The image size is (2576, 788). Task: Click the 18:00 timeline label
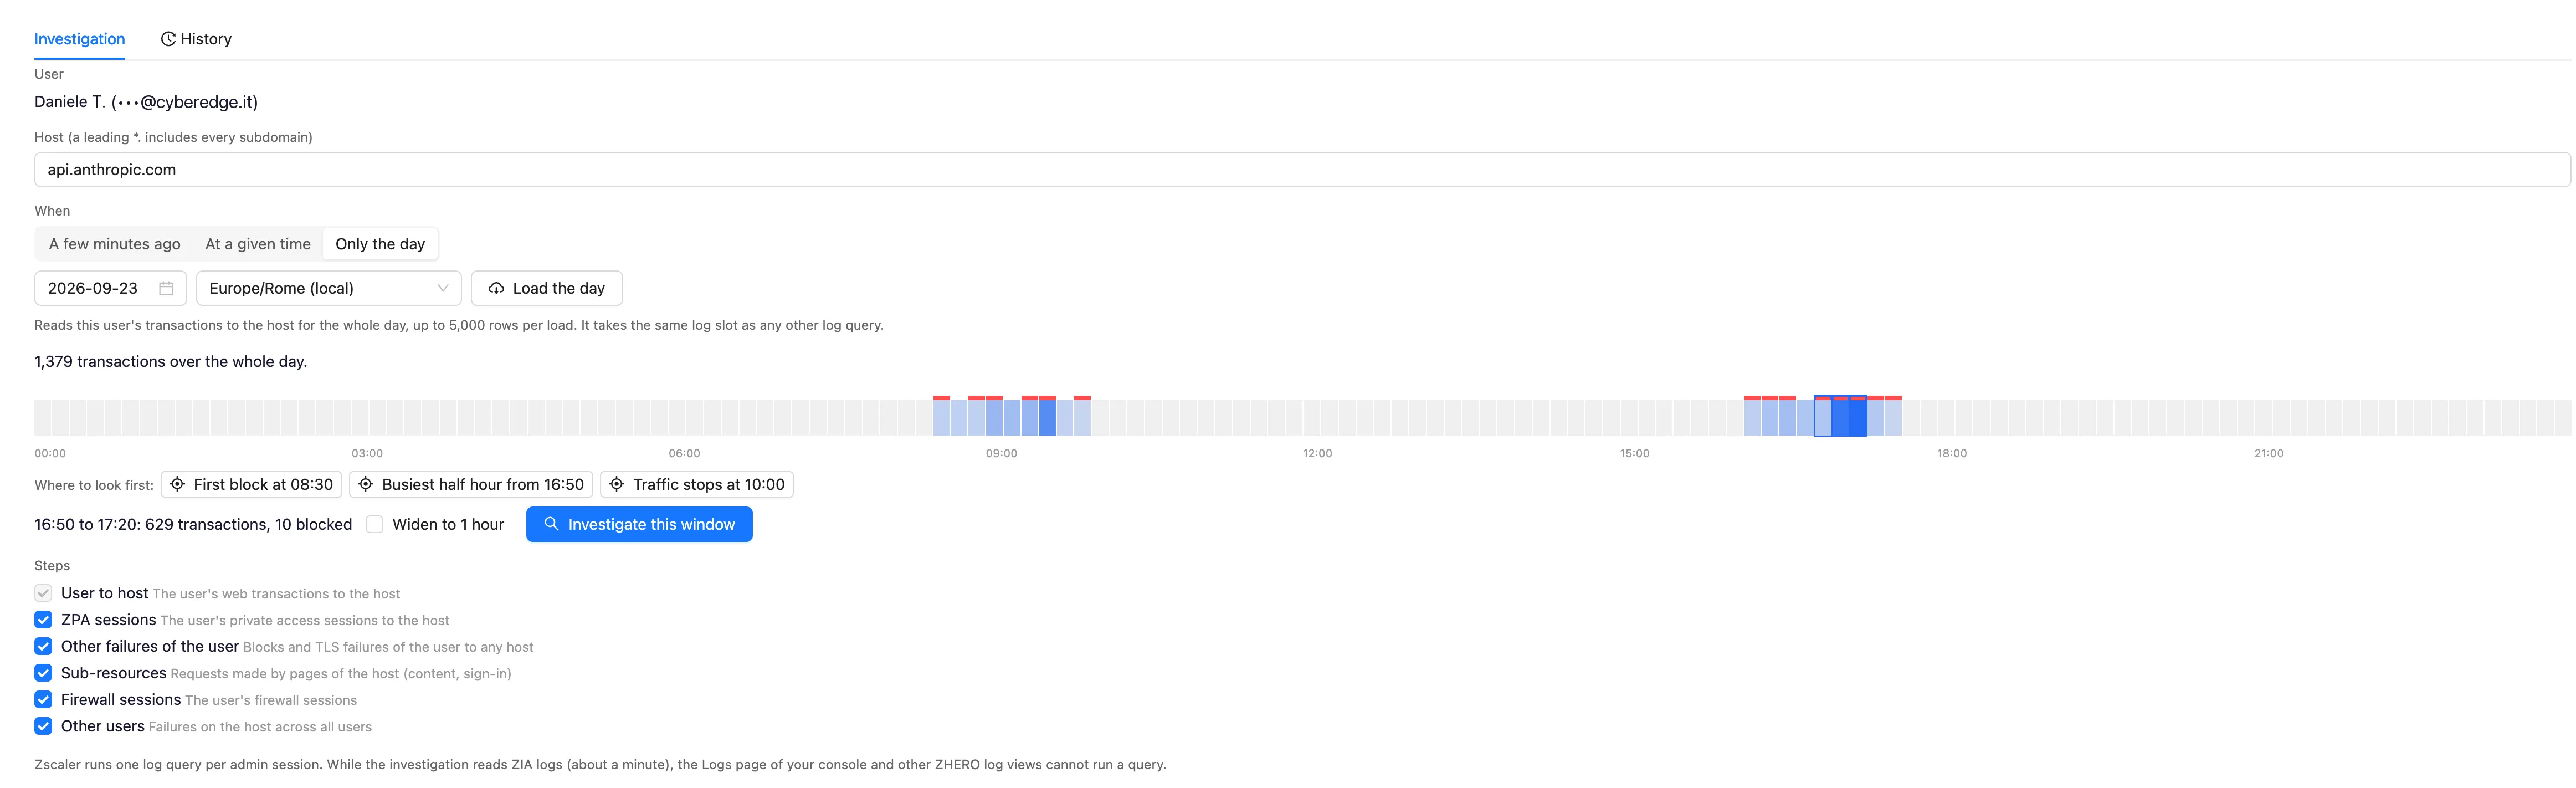tap(1951, 453)
